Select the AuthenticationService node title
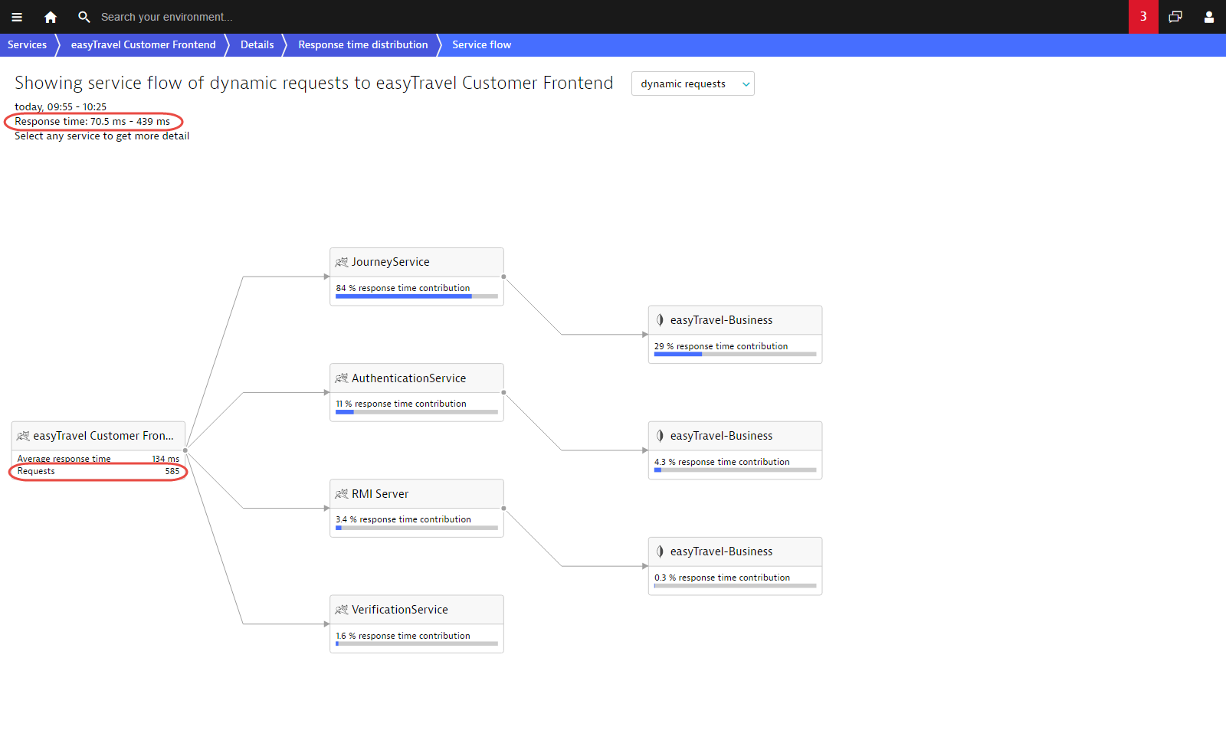The height and width of the screenshot is (756, 1226). (409, 378)
